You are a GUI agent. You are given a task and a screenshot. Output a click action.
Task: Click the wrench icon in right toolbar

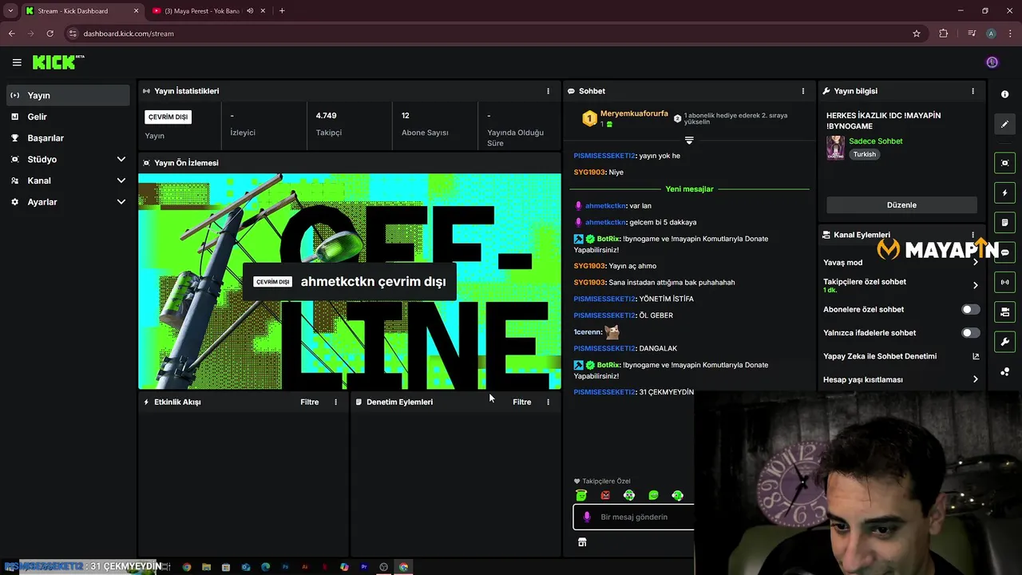pos(1004,342)
